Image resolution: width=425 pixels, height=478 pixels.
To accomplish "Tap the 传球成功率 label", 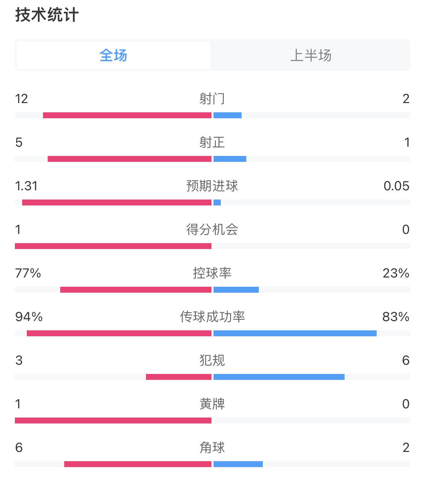I will (212, 317).
